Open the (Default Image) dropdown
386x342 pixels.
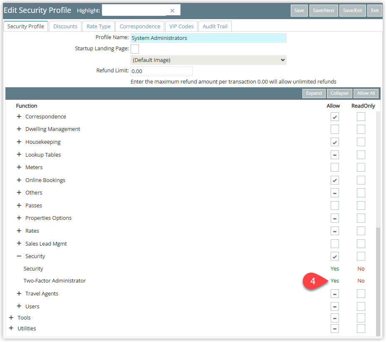tap(208, 60)
